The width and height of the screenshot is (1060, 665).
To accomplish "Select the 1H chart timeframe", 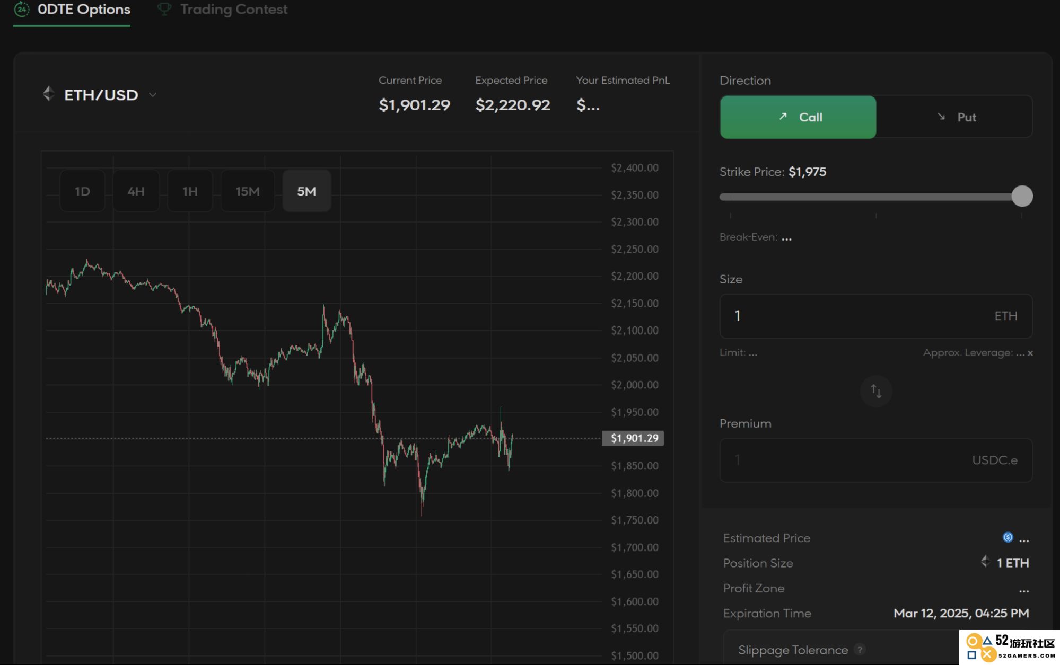I will [190, 191].
